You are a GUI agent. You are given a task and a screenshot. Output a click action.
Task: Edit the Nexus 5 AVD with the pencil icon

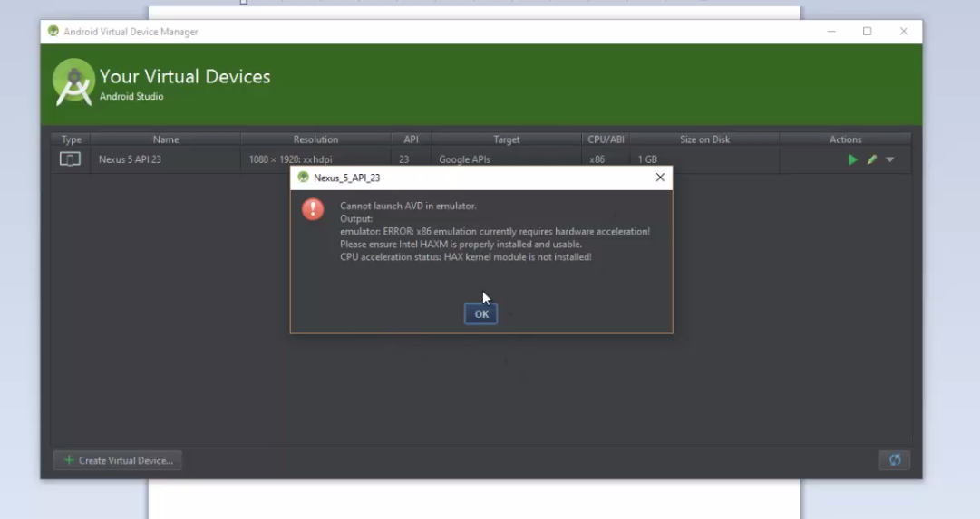click(x=872, y=160)
